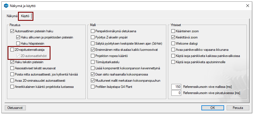Select the Käyttö tab
The image size is (253, 114).
click(x=25, y=16)
